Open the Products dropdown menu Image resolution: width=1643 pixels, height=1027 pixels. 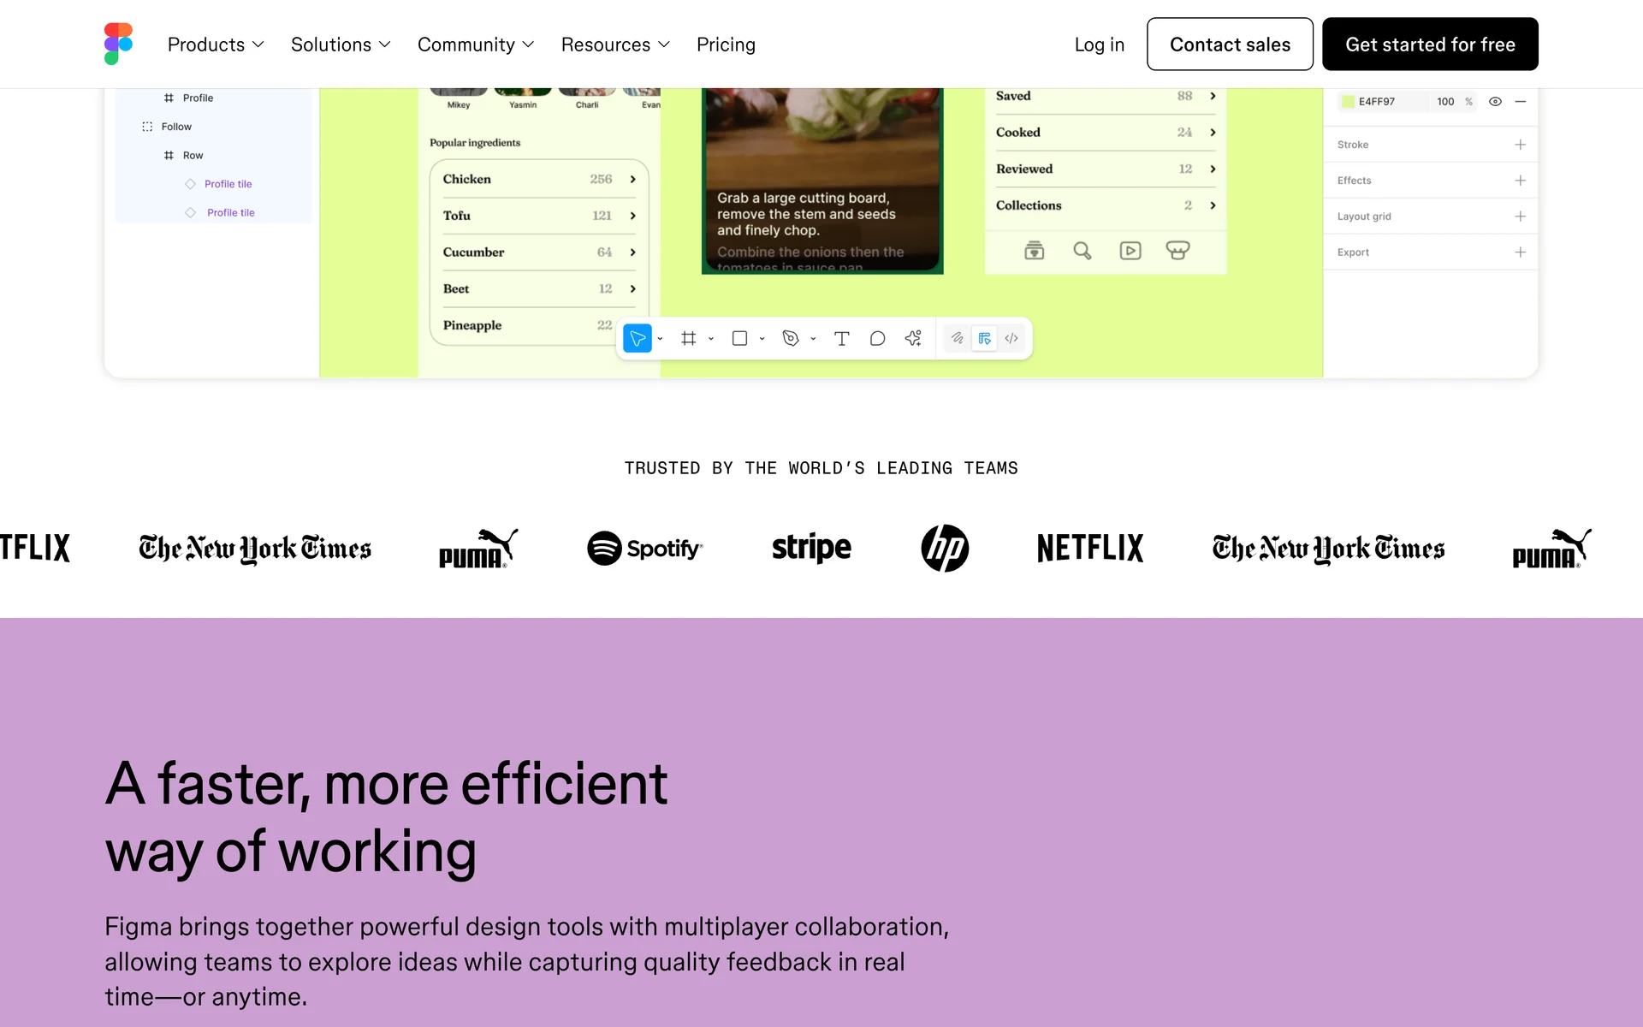click(x=216, y=45)
